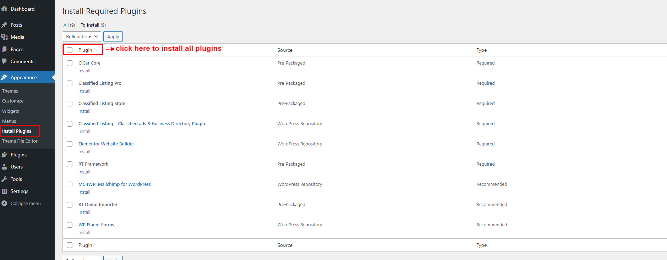This screenshot has width=667, height=260.
Task: Tick the select-all checkbox in table footer
Action: click(70, 245)
